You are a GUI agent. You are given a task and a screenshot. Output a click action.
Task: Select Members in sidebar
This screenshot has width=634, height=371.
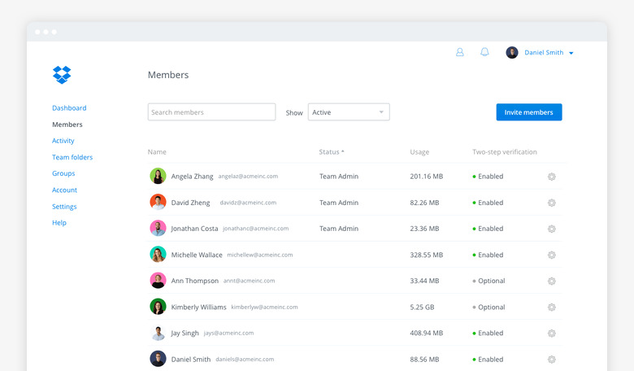point(67,124)
